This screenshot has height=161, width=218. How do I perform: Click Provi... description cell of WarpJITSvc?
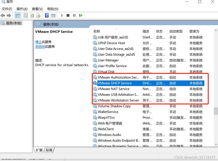(x=147, y=117)
